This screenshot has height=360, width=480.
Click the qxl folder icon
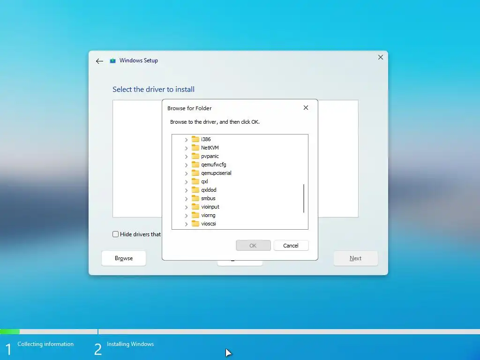tap(195, 181)
